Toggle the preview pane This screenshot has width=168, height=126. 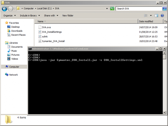(157, 16)
